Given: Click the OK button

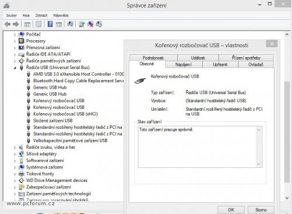Looking at the screenshot, I should [231, 210].
